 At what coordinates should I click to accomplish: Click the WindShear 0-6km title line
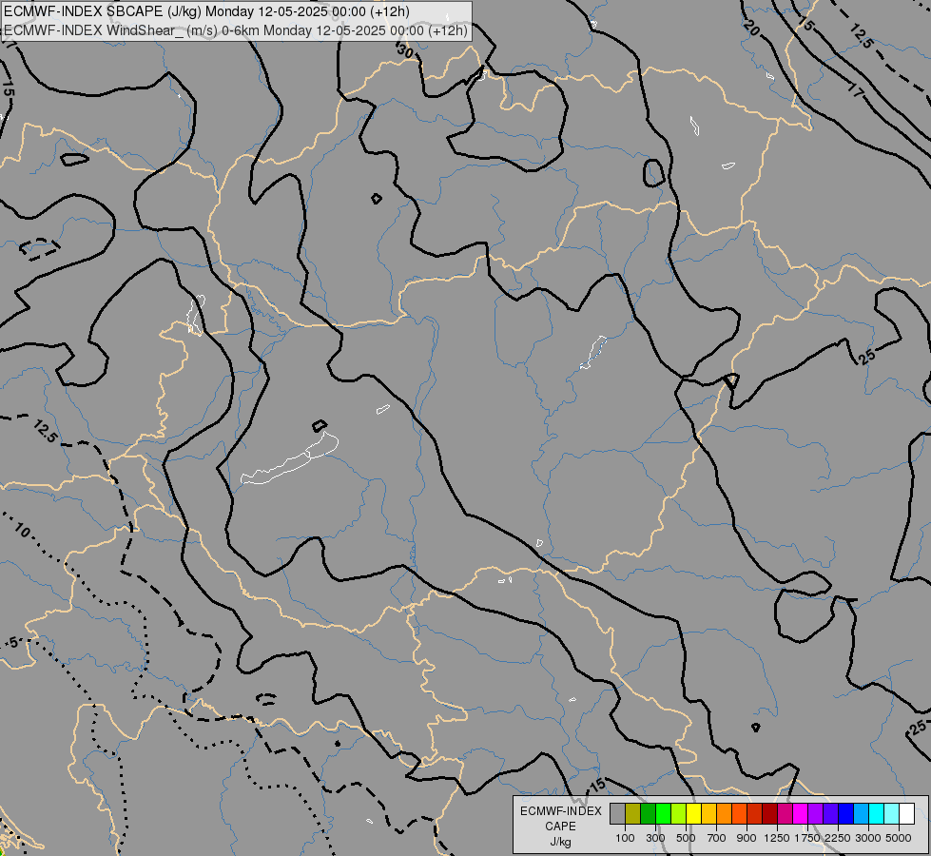pos(236,30)
